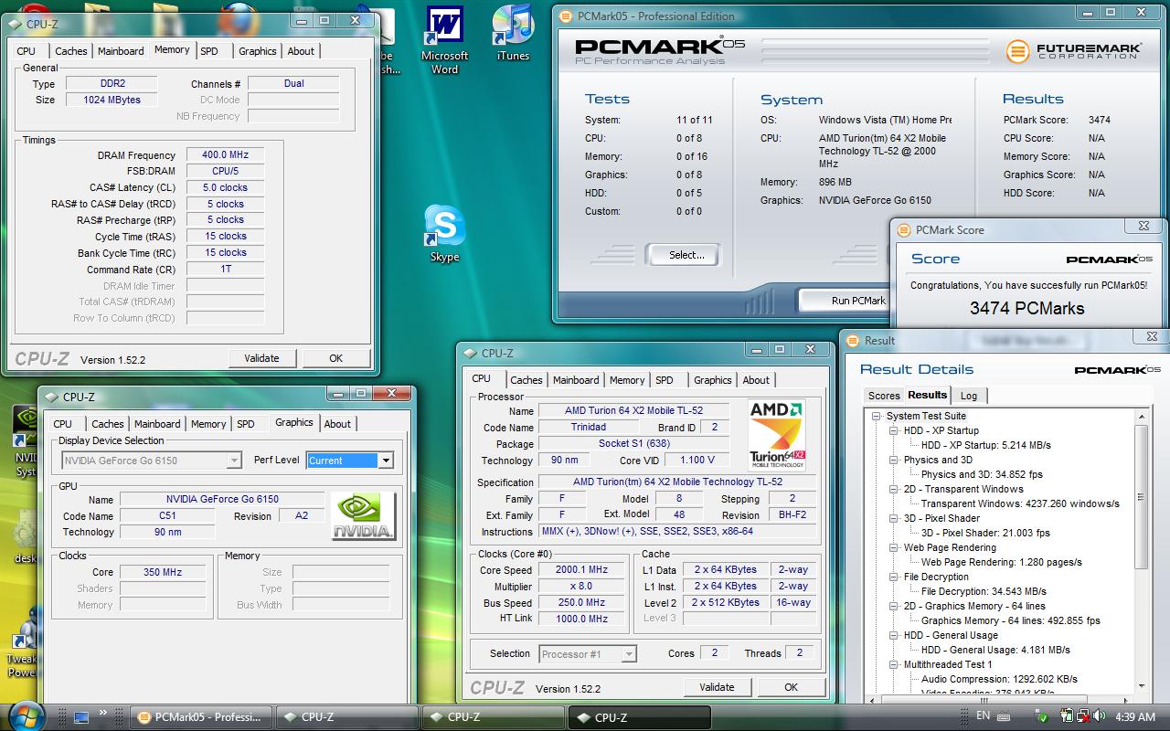Open the Perf Level dropdown set to Current

(x=386, y=461)
